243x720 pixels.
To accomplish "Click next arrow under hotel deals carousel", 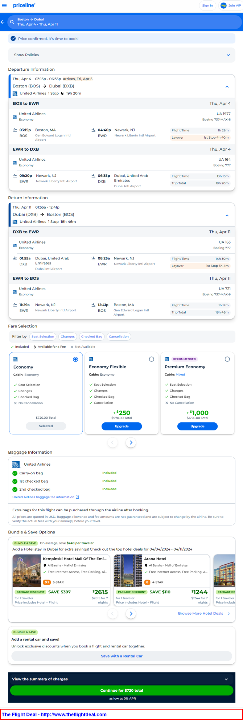I will tap(131, 613).
